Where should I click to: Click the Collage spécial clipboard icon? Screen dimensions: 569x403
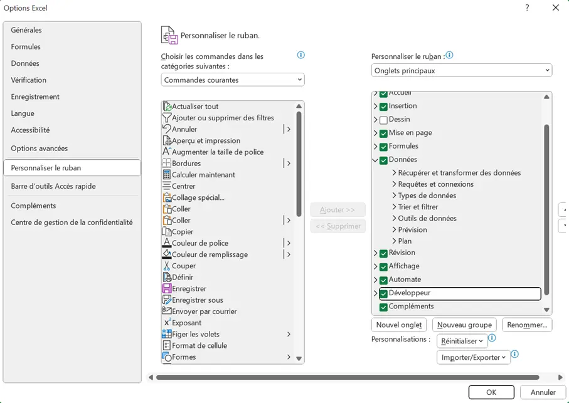point(167,197)
